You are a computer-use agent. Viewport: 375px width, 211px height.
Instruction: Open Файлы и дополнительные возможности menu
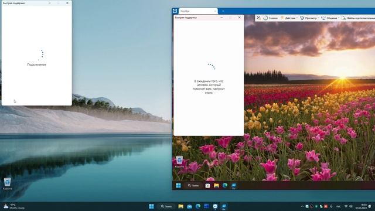coord(358,18)
